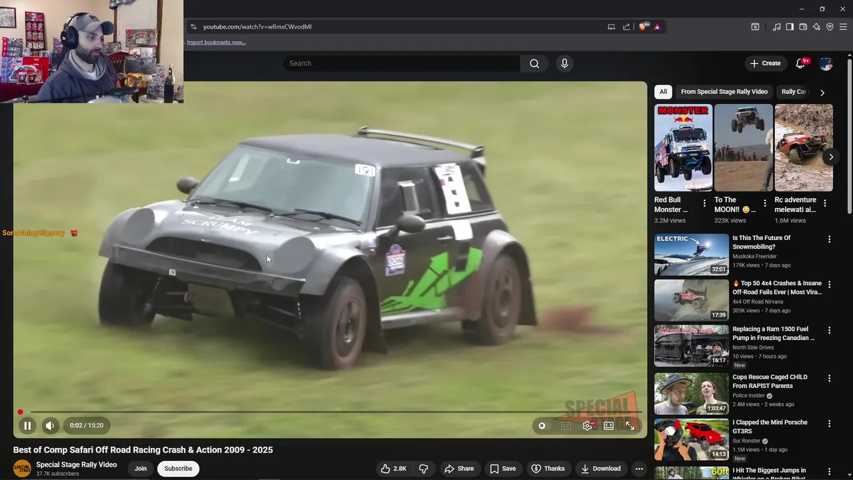853x480 pixels.
Task: Open Replacing a Ram 1500 Fuel Pump video
Action: (x=692, y=345)
